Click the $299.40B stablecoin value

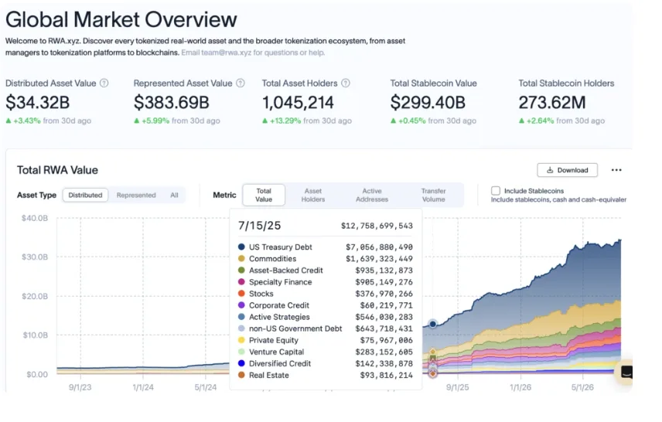point(428,103)
